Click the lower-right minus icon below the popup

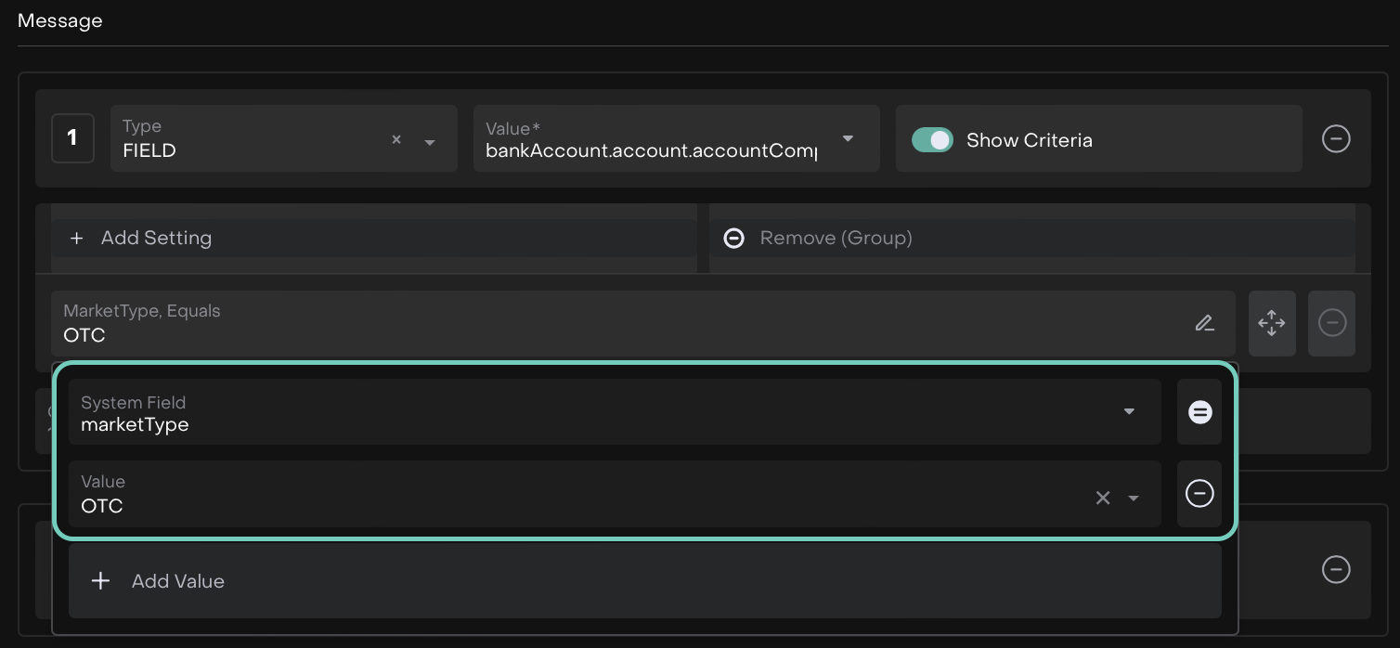tap(1335, 569)
